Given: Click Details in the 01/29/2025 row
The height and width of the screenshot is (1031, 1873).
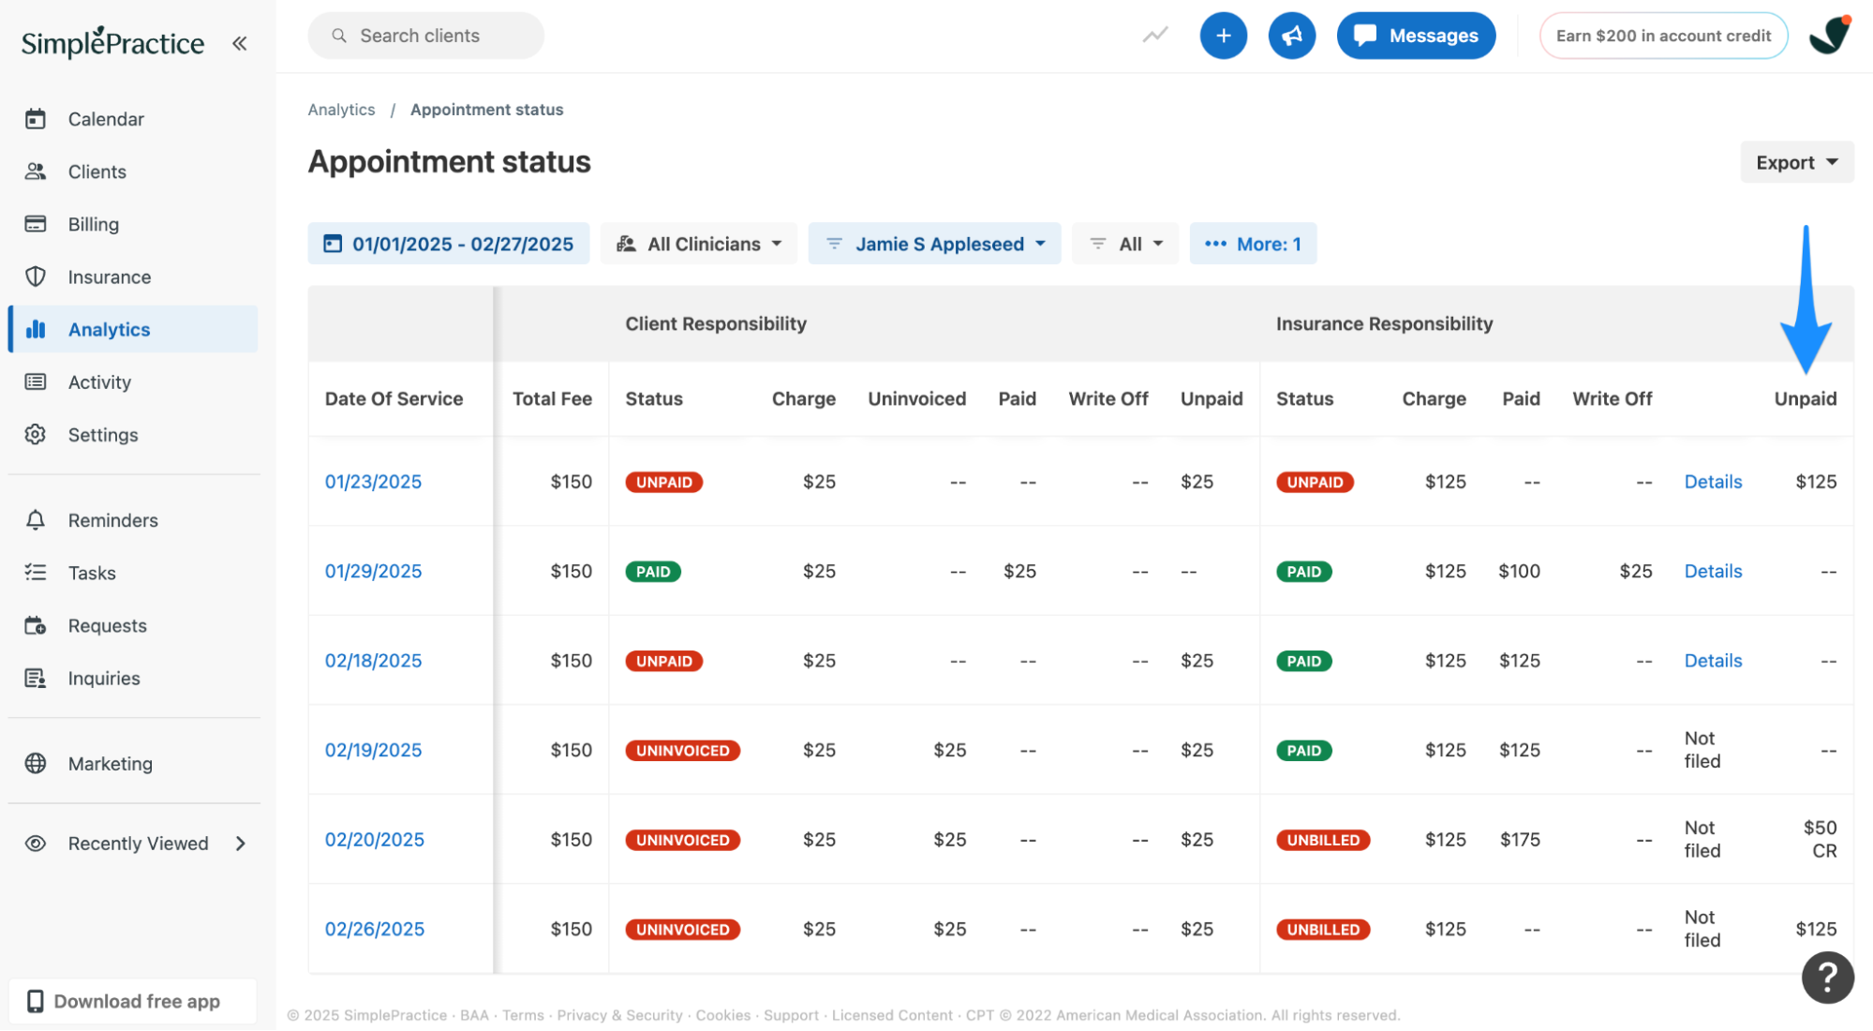Looking at the screenshot, I should 1713,571.
